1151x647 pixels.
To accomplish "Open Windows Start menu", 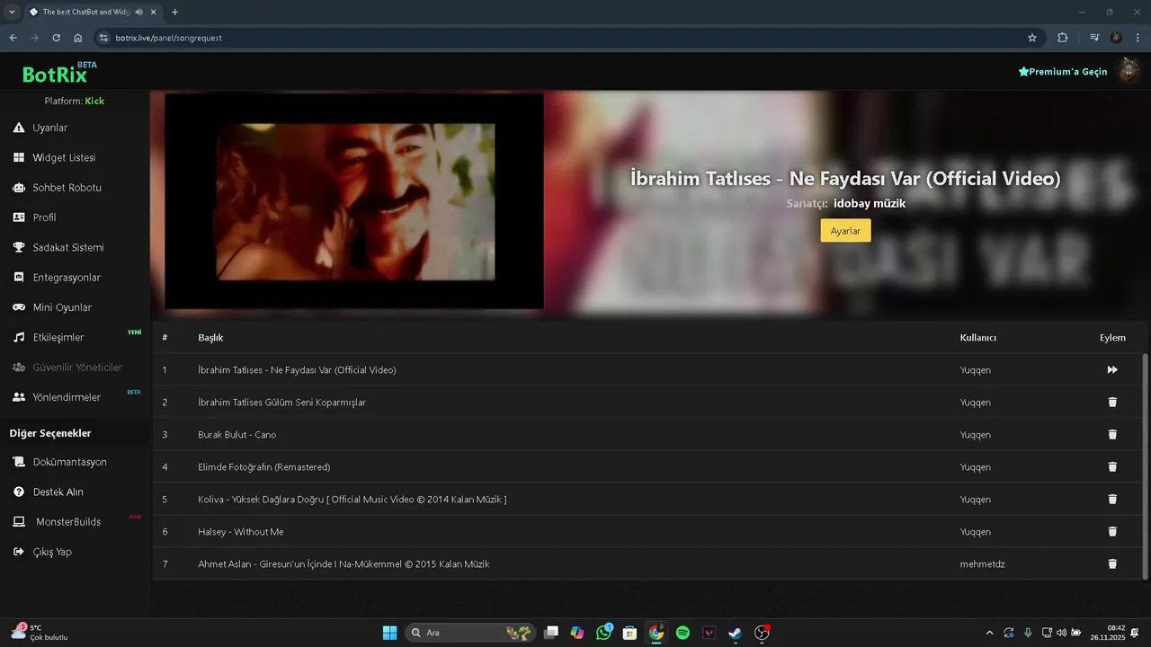I will (389, 633).
